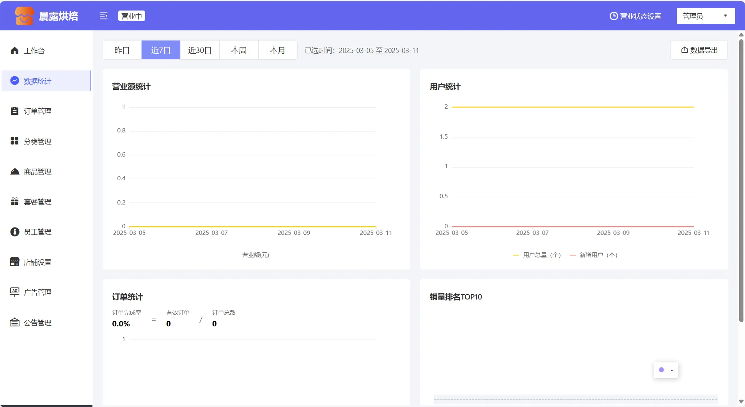Collapse the sidebar with the hamburger icon
Screen dimensions: 745x407
coord(103,16)
